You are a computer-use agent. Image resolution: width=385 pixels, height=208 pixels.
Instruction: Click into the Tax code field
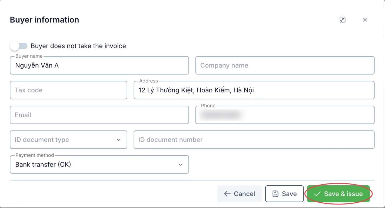tap(68, 90)
